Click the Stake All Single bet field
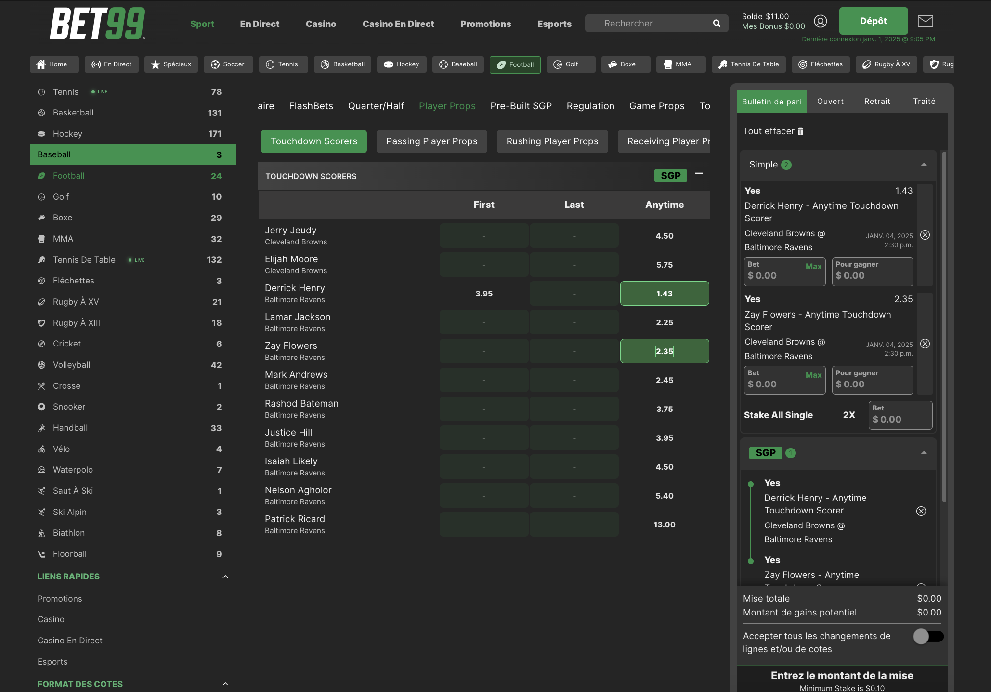This screenshot has width=991, height=692. 900,415
